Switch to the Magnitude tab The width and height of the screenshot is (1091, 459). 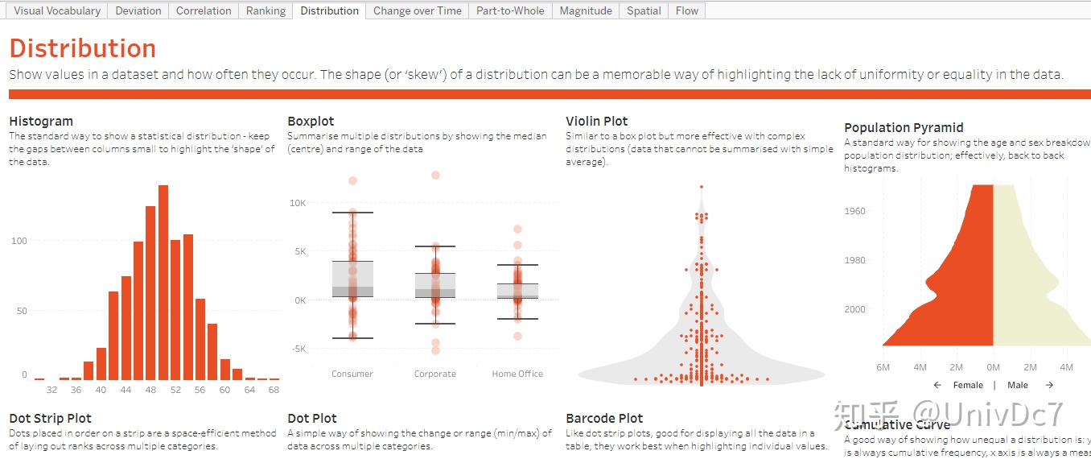point(586,10)
